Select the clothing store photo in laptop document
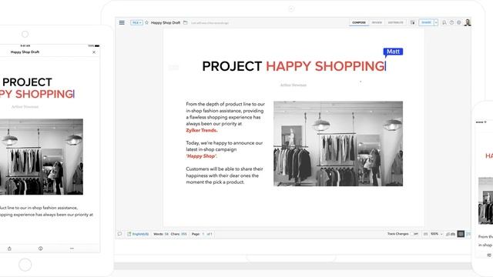 (338, 144)
